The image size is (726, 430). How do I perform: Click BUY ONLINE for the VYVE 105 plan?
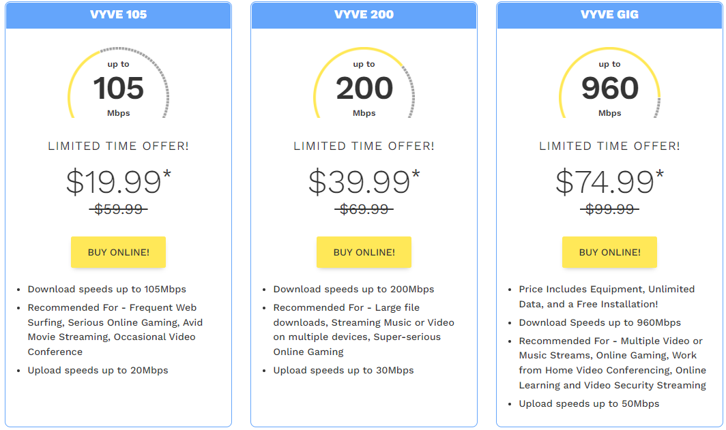(118, 252)
